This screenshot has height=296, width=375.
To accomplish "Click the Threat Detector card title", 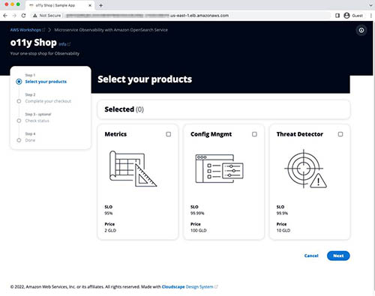I will (x=300, y=134).
